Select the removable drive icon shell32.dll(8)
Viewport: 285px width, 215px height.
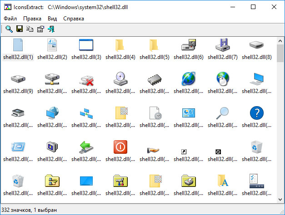tap(257, 45)
